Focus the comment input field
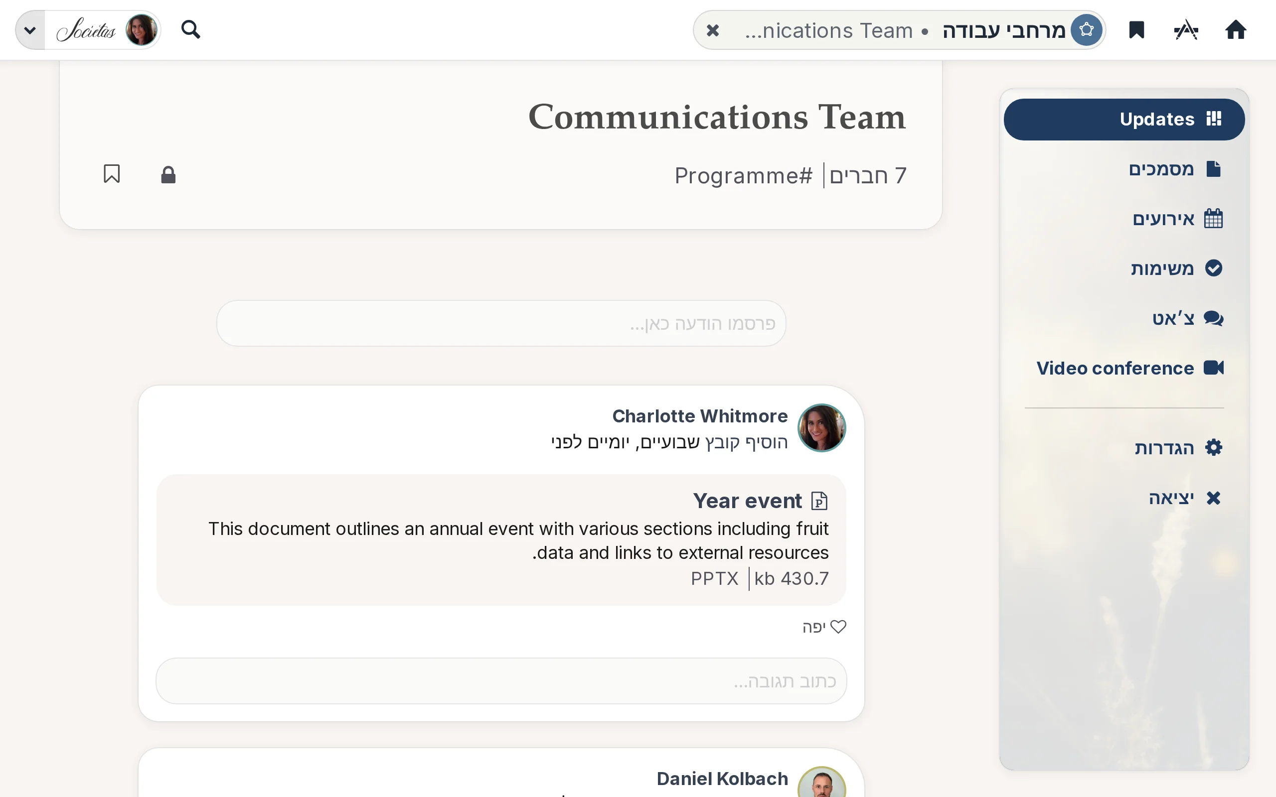Image resolution: width=1276 pixels, height=797 pixels. click(501, 680)
